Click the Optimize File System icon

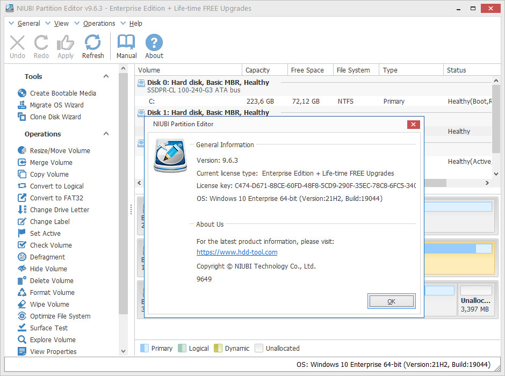click(22, 316)
